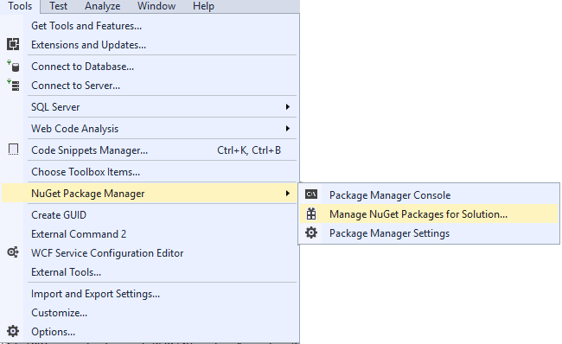Choose Create GUID from the Tools menu
The height and width of the screenshot is (344, 562).
point(59,215)
